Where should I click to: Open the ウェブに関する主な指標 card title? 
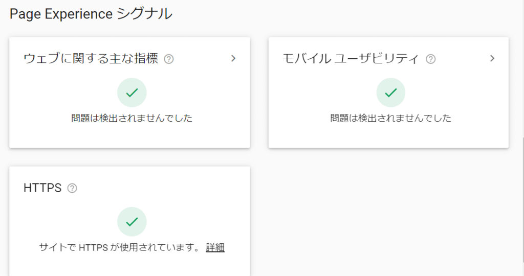[x=91, y=58]
